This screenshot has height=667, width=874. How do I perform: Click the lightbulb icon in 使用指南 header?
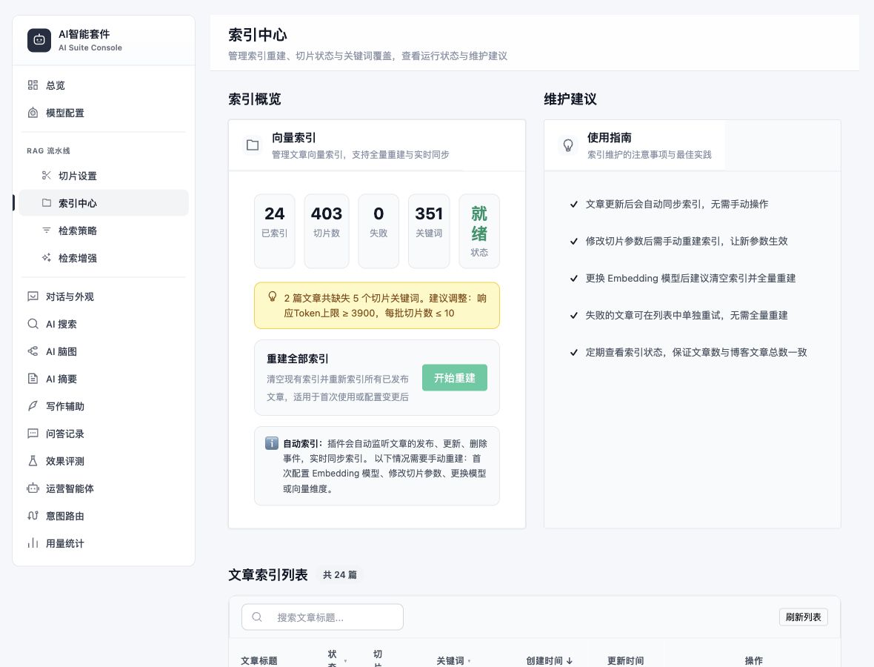[568, 145]
